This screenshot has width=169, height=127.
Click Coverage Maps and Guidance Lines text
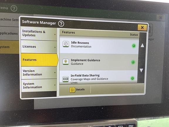(89, 81)
